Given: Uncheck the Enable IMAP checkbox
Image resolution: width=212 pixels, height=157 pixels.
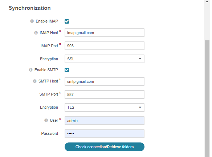Looking at the screenshot, I should (67, 21).
